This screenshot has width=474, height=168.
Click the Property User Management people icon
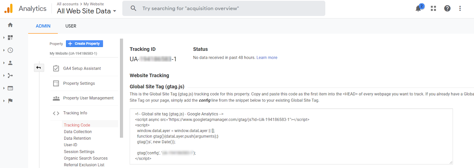[56, 98]
